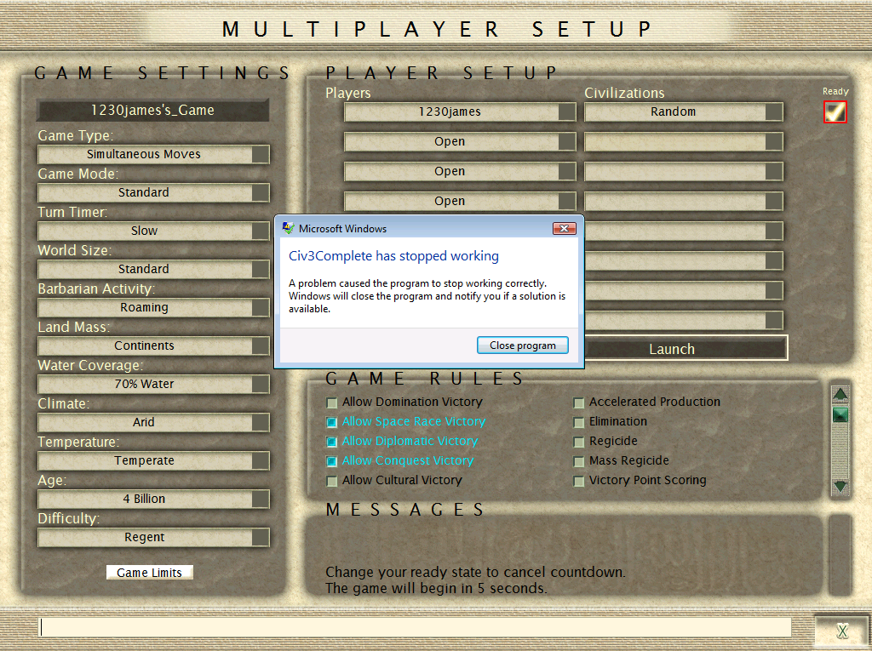Screen dimensions: 872x651
Task: Click the game rules scroll up arrow
Action: (x=840, y=394)
